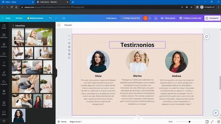Select Marisa's circular portrait on the canvas
The width and height of the screenshot is (221, 124).
pyautogui.click(x=137, y=61)
